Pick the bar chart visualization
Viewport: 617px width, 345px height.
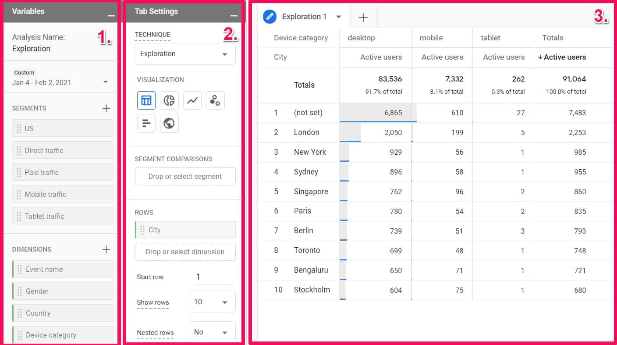coord(146,124)
